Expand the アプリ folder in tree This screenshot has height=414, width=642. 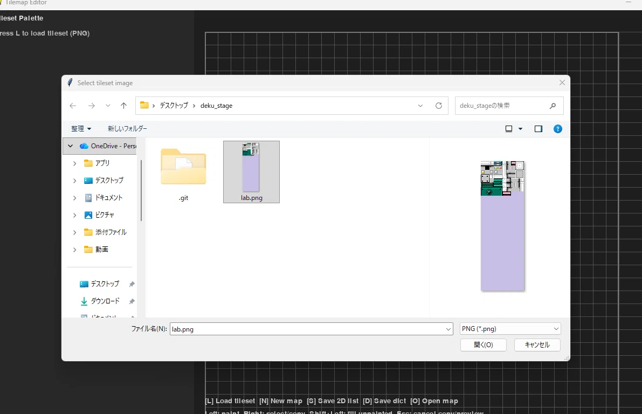pos(74,163)
